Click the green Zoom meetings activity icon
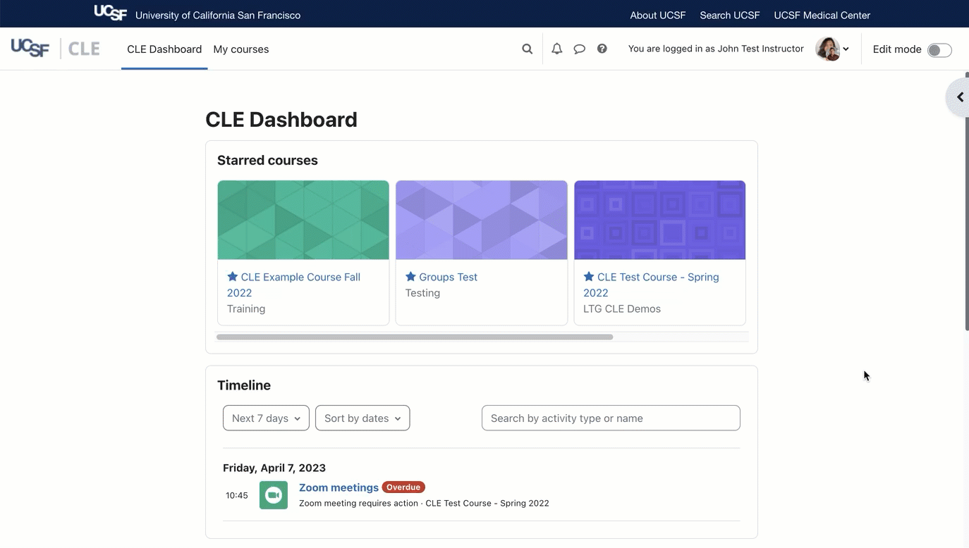This screenshot has height=548, width=969. (274, 495)
